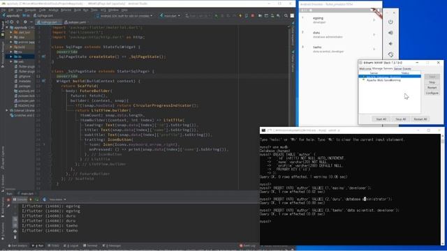Click the red Stop icon in Android Studio toolbar

(253, 15)
